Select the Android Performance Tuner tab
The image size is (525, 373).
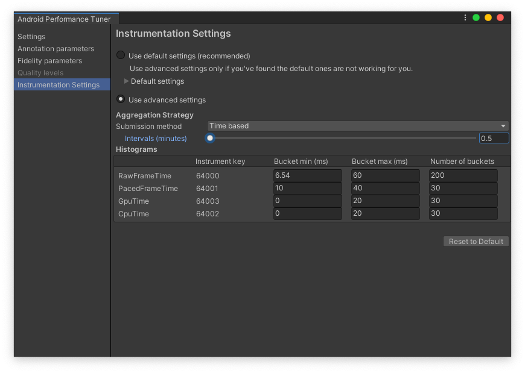click(x=64, y=19)
